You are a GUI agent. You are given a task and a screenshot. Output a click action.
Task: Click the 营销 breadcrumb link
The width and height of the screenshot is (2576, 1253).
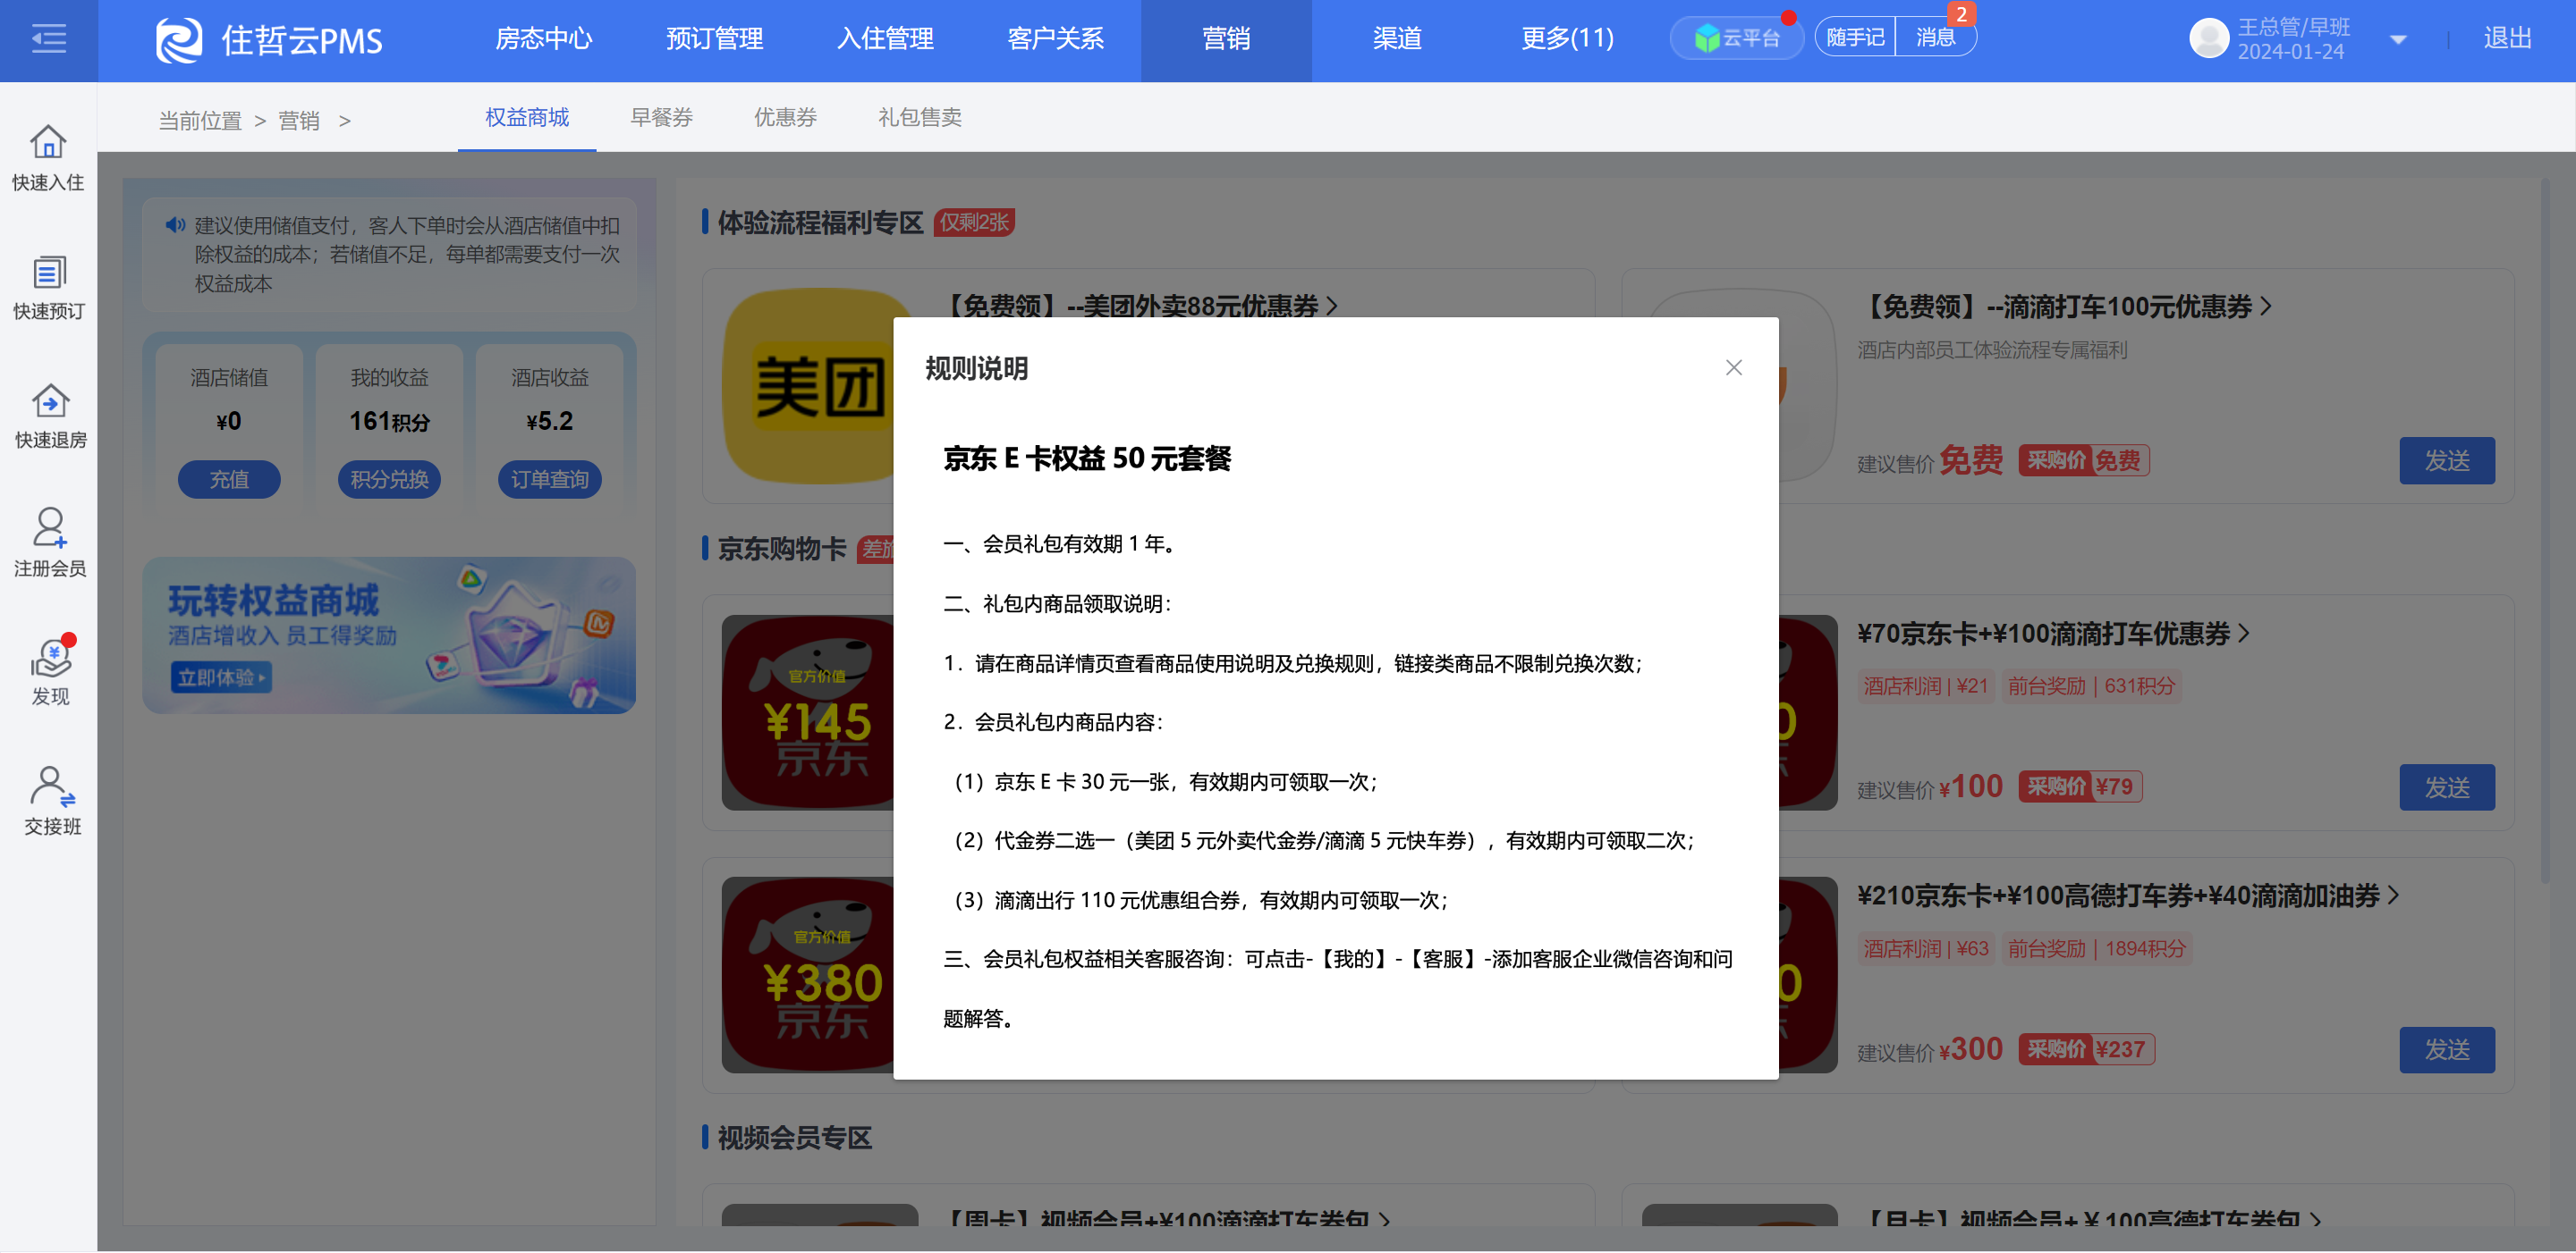click(299, 121)
